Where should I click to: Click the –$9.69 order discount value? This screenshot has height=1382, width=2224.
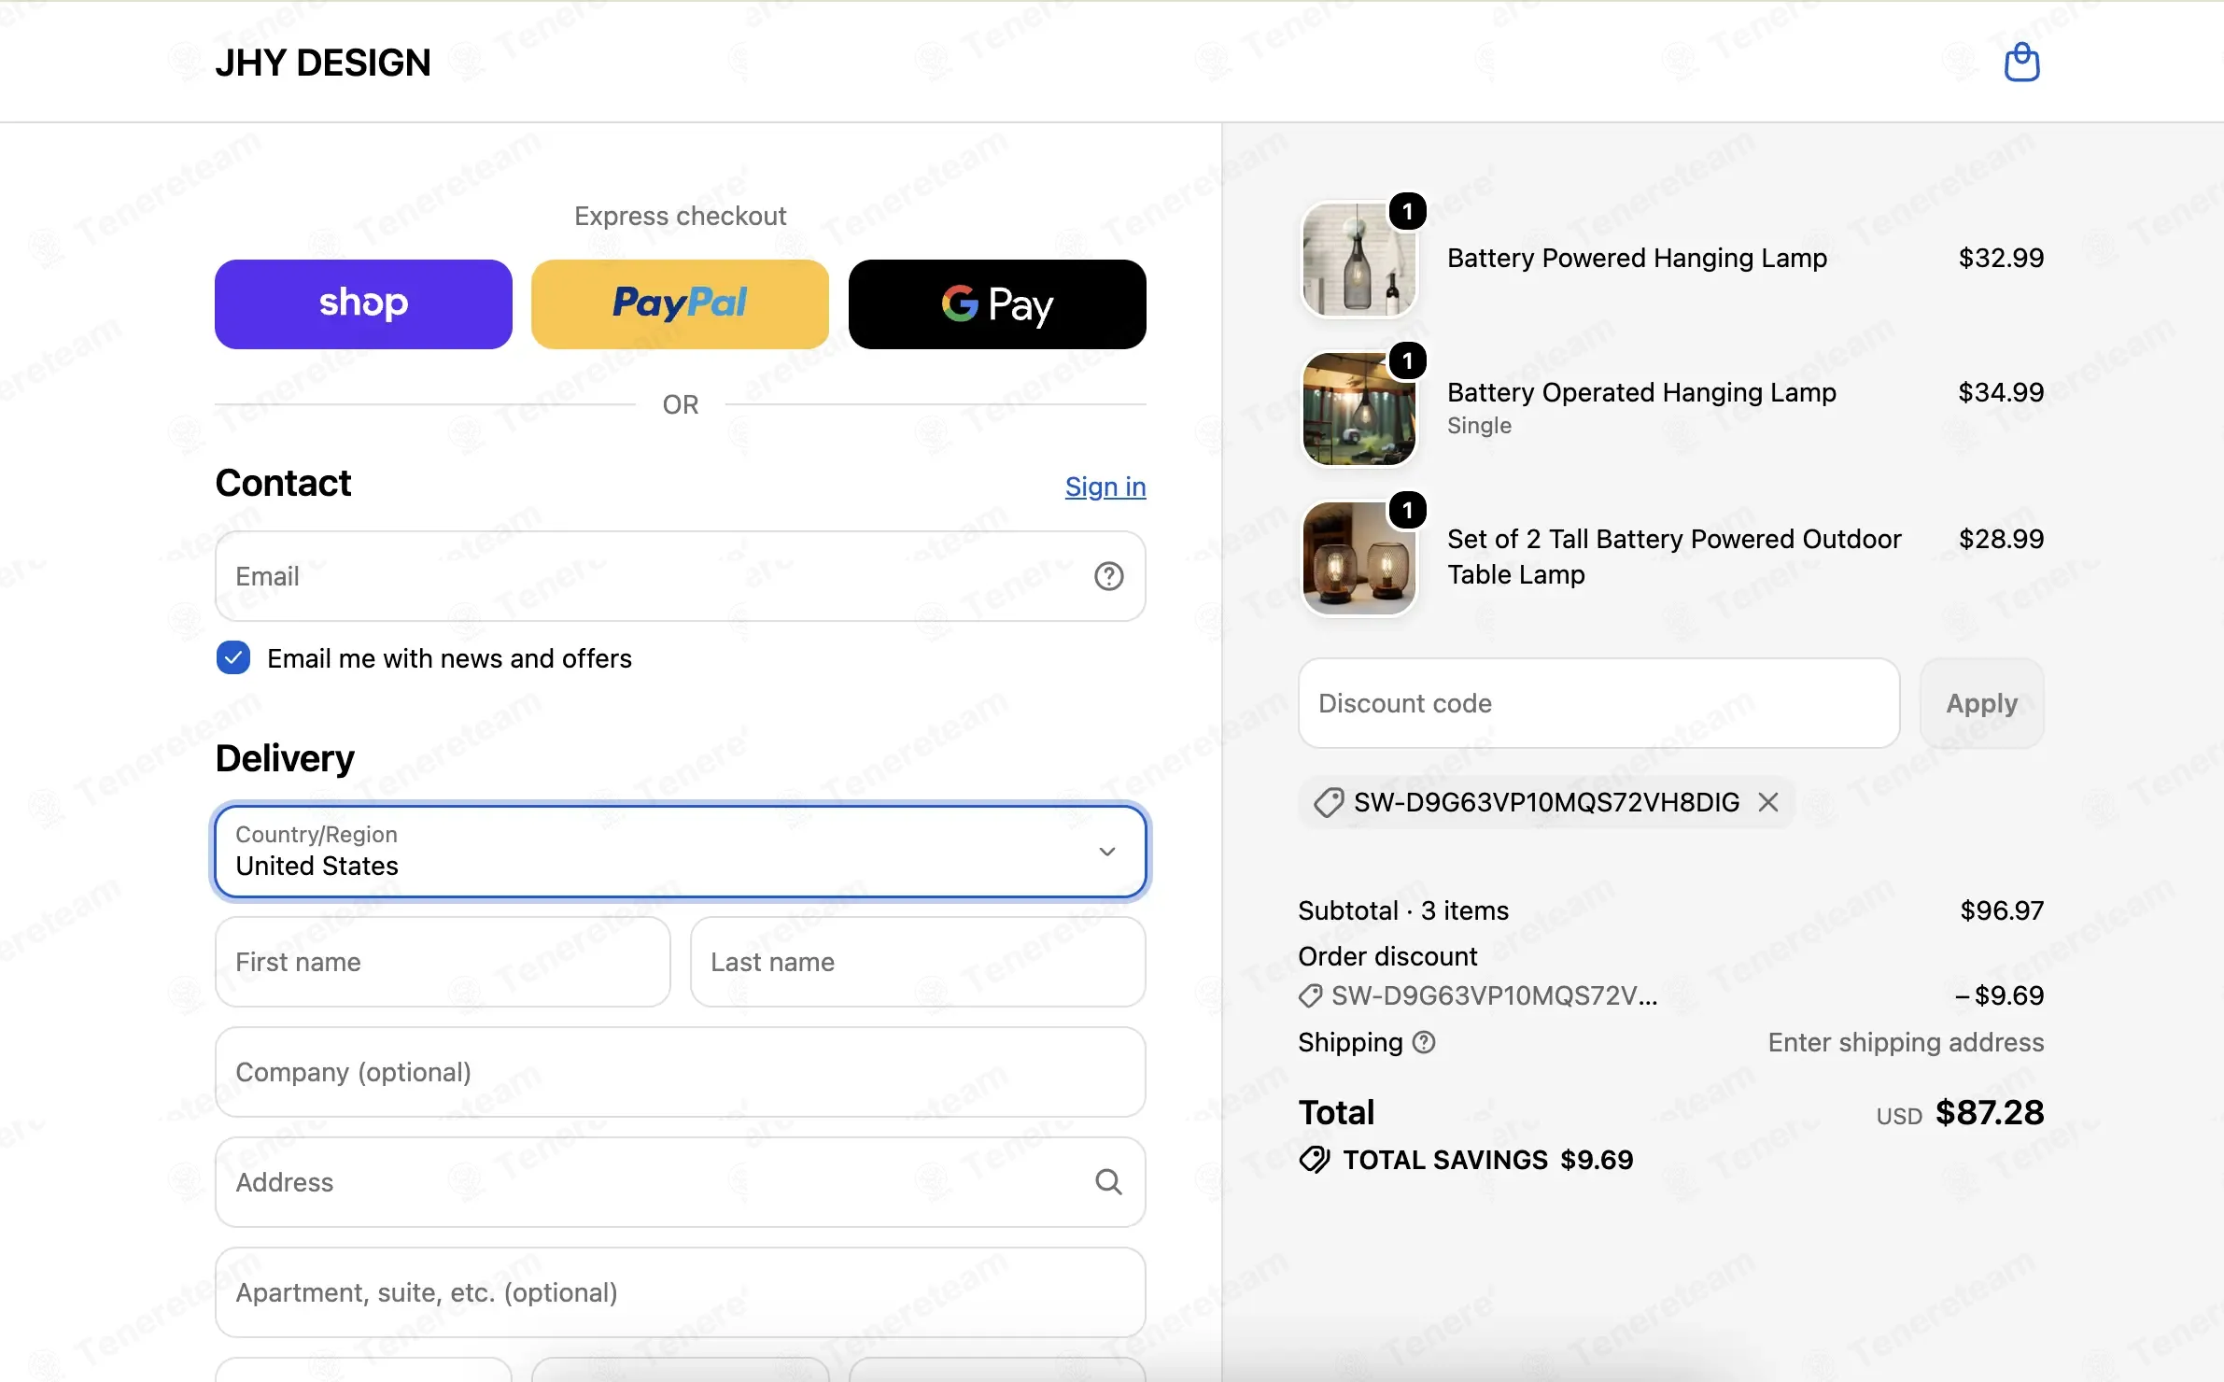coord(1999,995)
